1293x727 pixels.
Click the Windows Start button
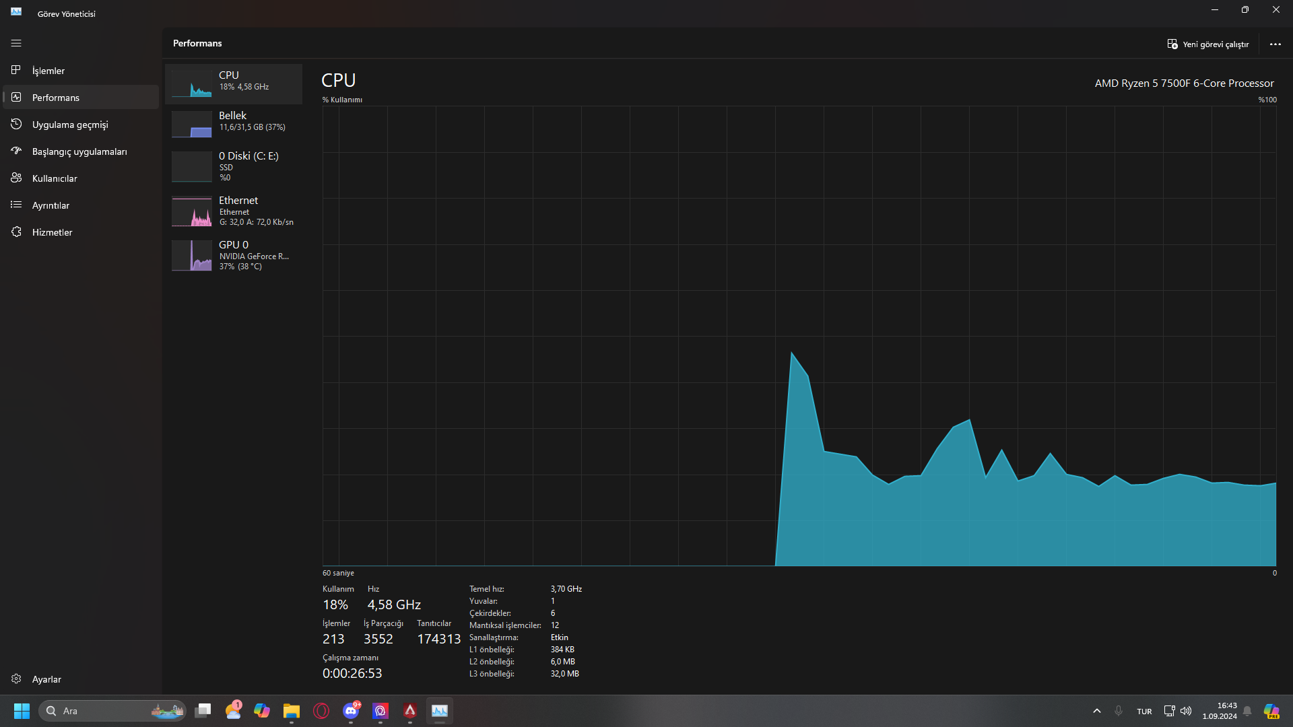(22, 711)
